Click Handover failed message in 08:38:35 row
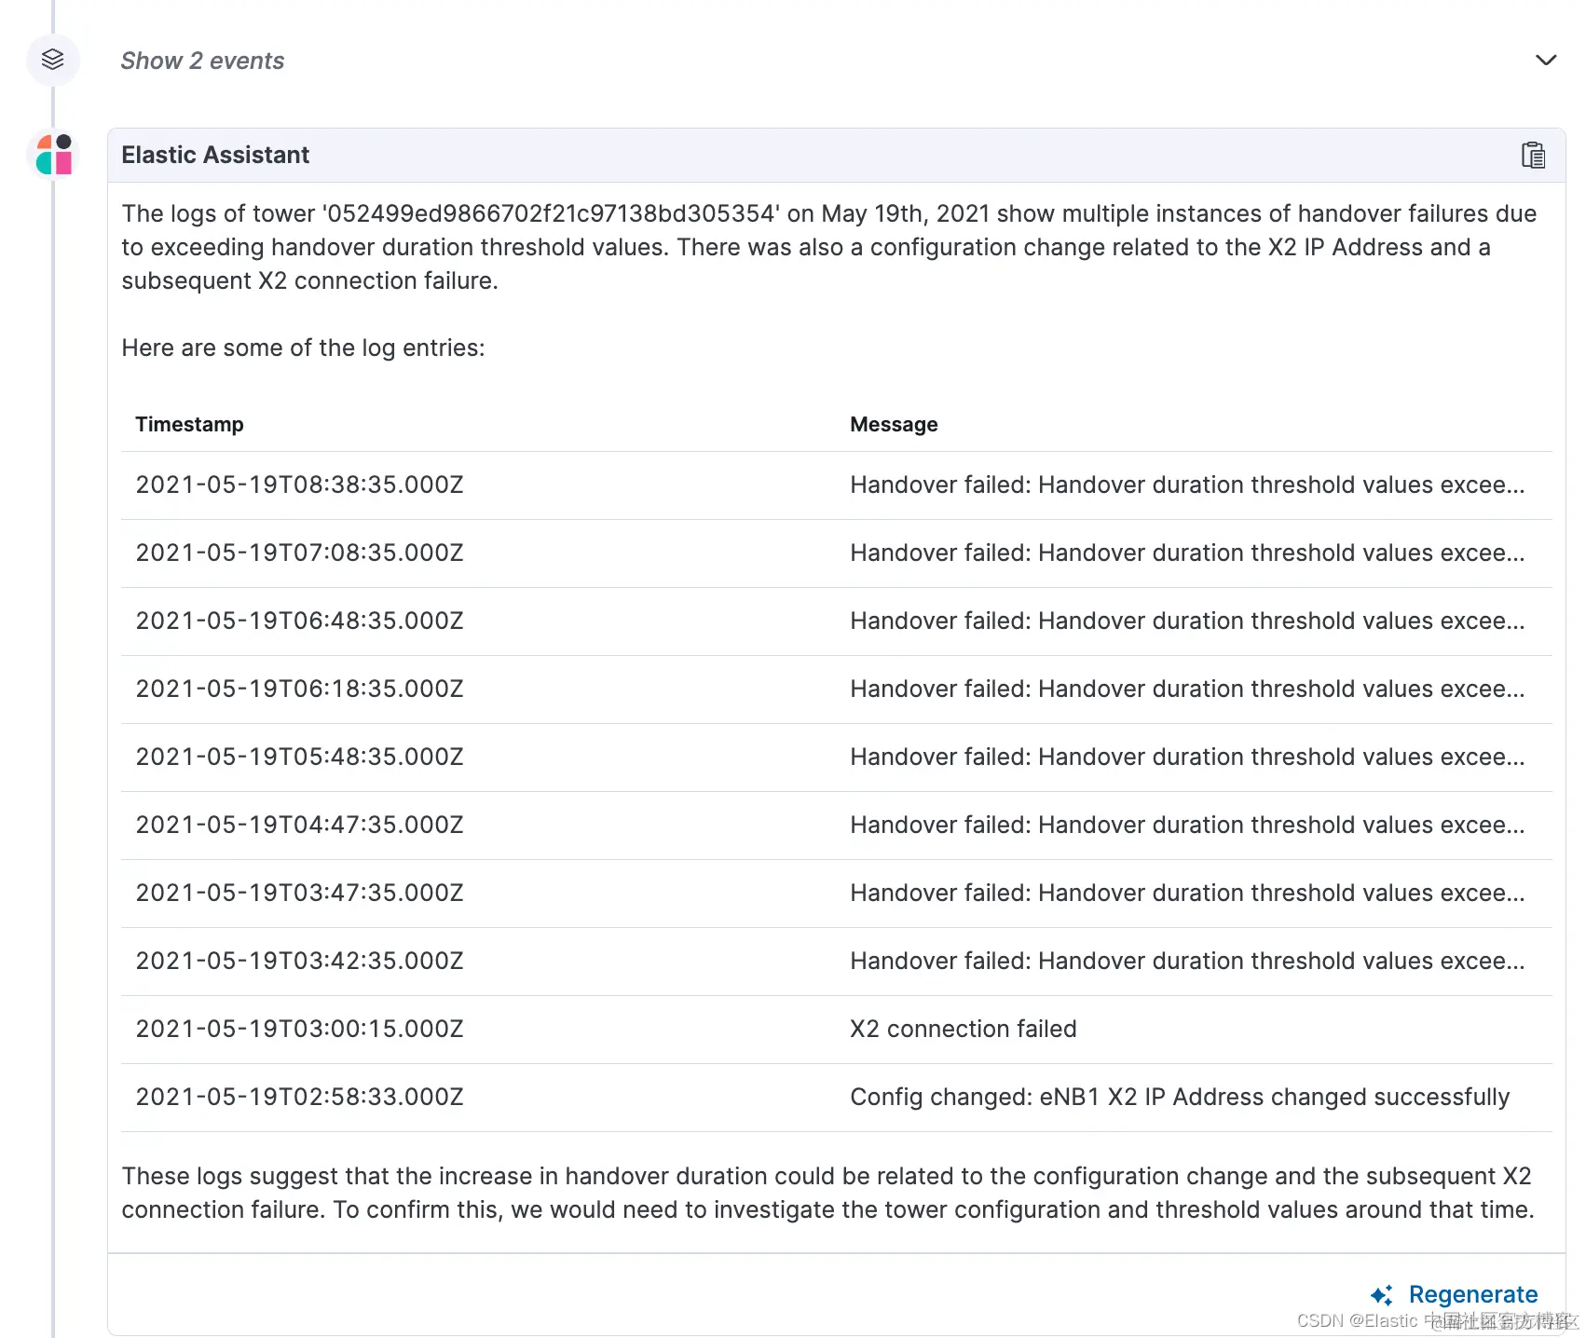This screenshot has width=1586, height=1338. (1187, 485)
